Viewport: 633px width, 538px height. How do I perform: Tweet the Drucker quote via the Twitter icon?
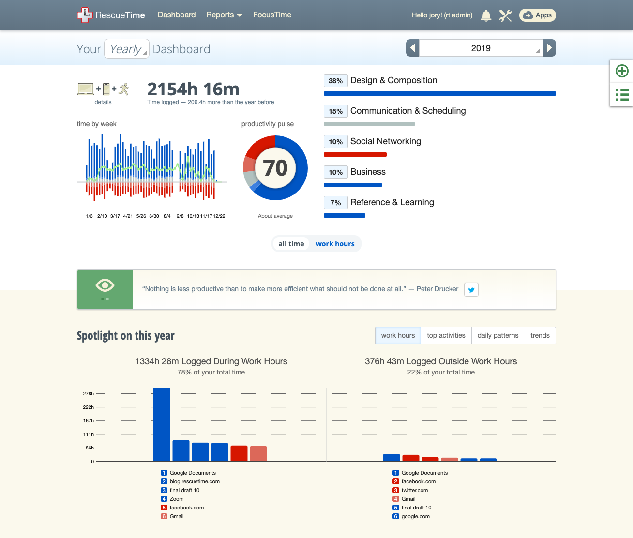pyautogui.click(x=470, y=289)
